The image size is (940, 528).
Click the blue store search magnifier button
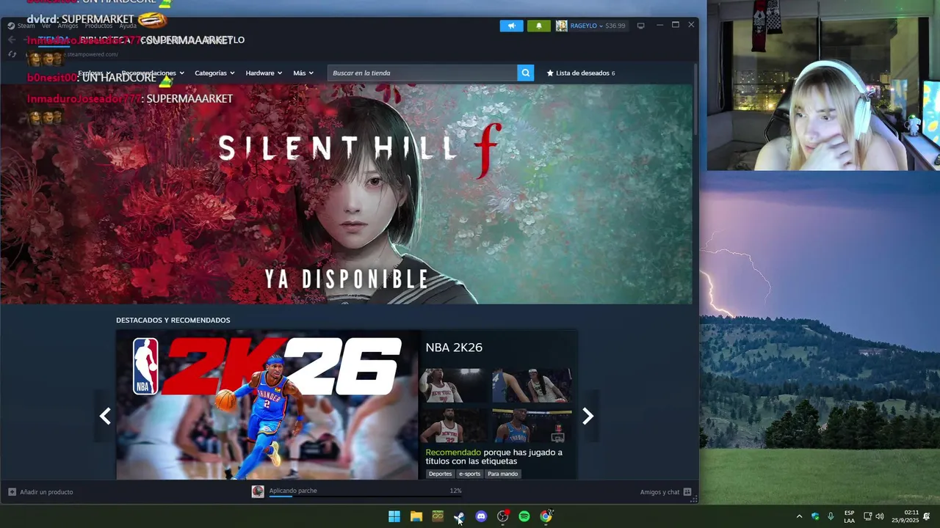[x=525, y=73]
